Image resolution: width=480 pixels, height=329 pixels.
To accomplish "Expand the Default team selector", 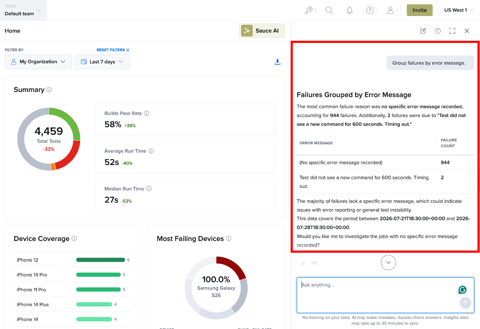I will tap(23, 10).
